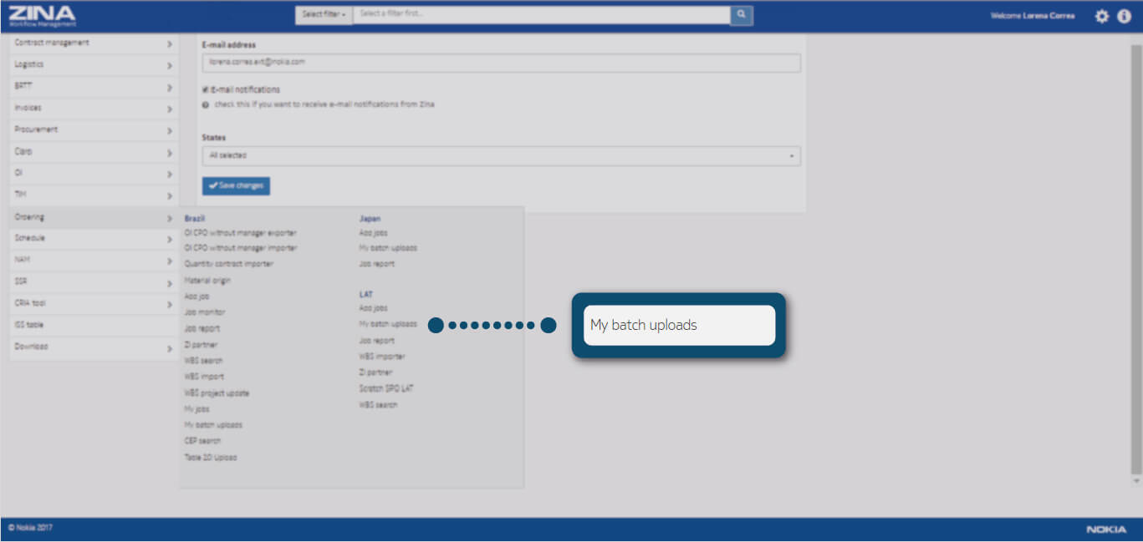Open the ISS table sidebar link
The image size is (1143, 542).
pos(30,325)
